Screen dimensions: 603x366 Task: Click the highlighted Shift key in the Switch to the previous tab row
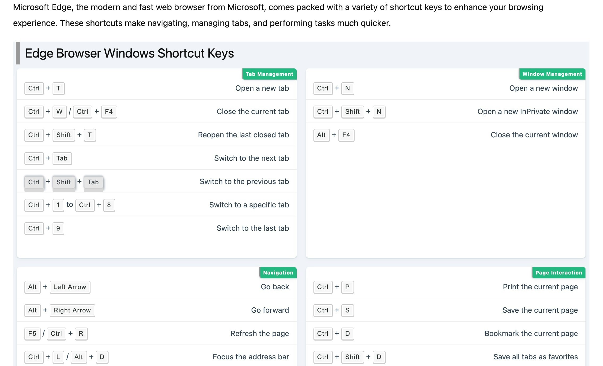click(64, 182)
